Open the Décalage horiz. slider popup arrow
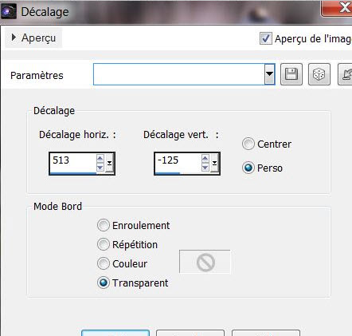 [x=109, y=163]
